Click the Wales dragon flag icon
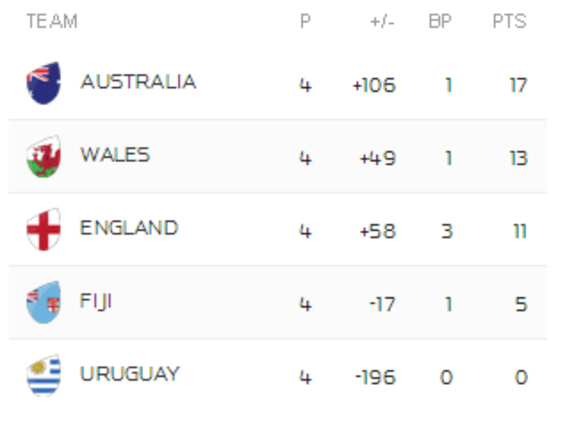564x425 pixels. click(x=43, y=156)
